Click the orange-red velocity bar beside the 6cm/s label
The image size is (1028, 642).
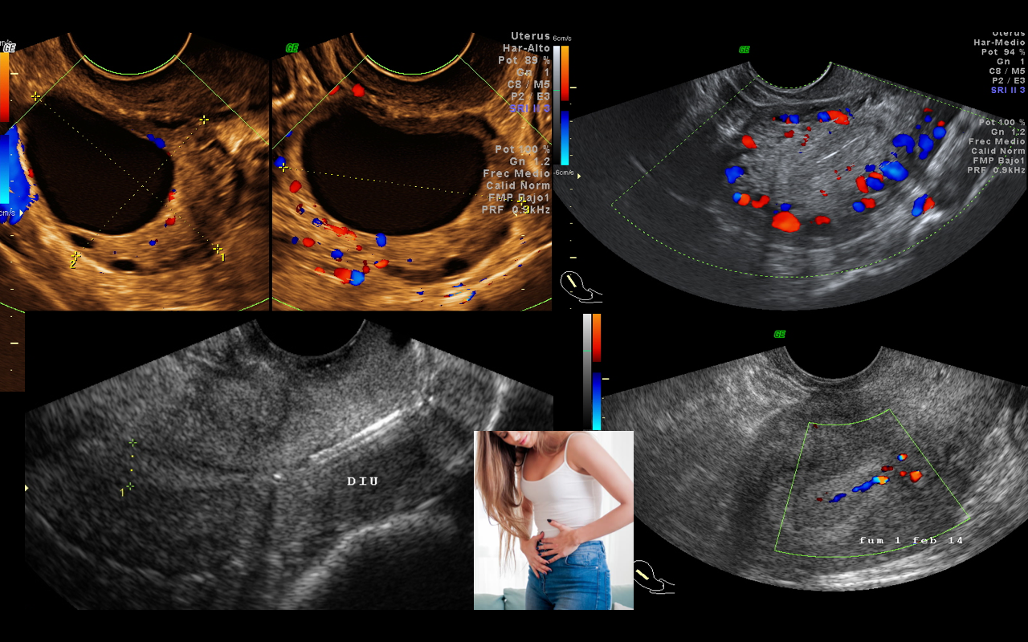pos(564,72)
